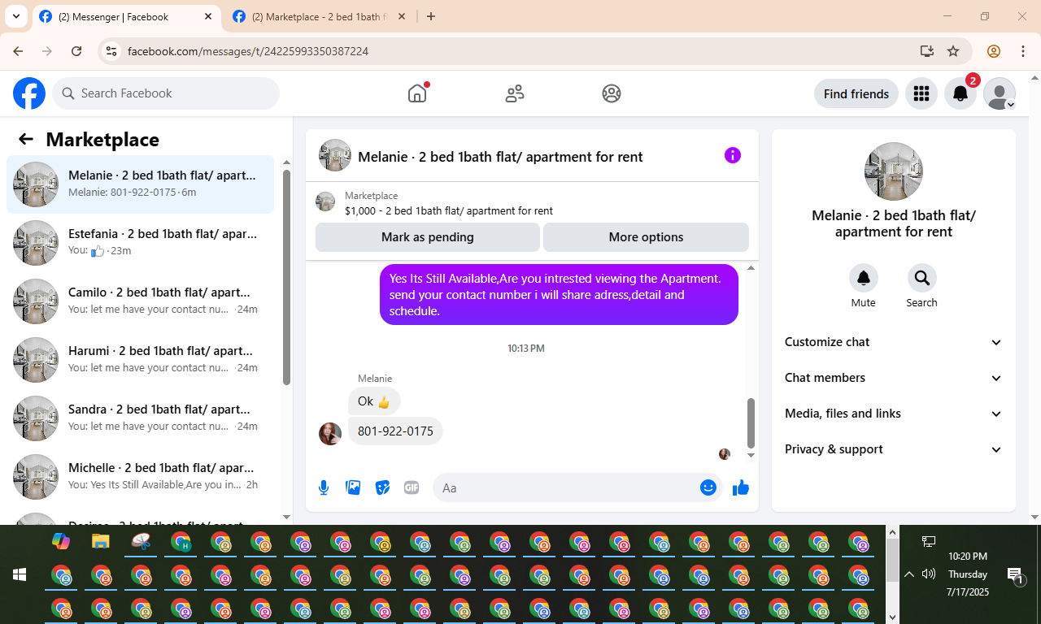Viewport: 1041px width, 624px height.
Task: Open the volume control in the system tray
Action: tap(929, 574)
